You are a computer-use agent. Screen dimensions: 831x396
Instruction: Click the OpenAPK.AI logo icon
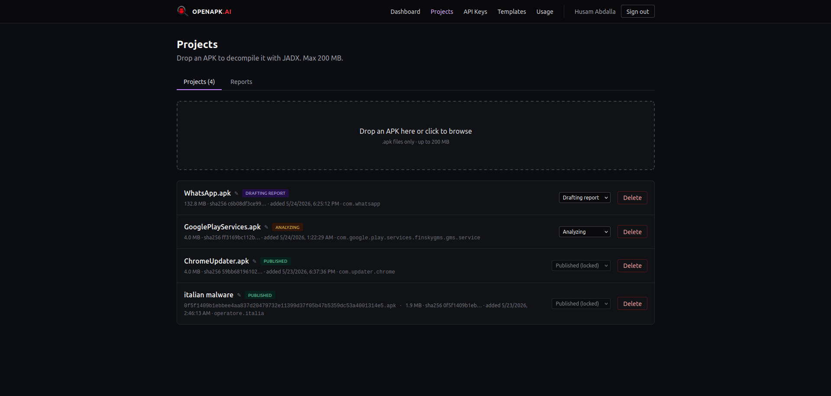coord(182,11)
